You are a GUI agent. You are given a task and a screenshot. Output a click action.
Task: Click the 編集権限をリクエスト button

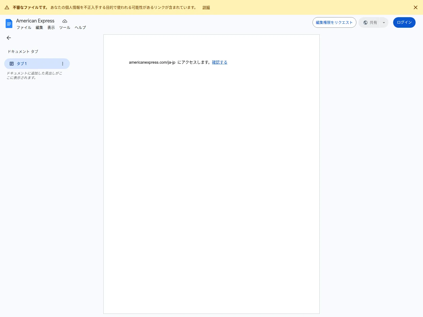point(334,22)
